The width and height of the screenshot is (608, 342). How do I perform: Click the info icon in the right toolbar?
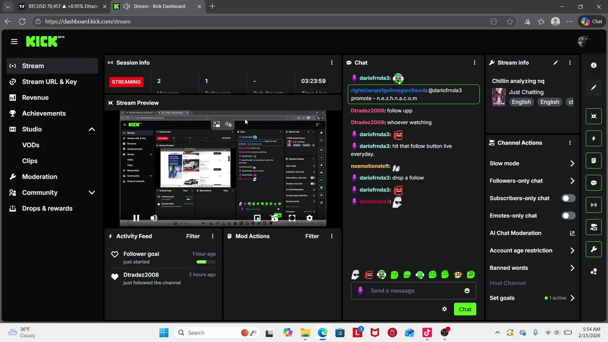click(594, 65)
